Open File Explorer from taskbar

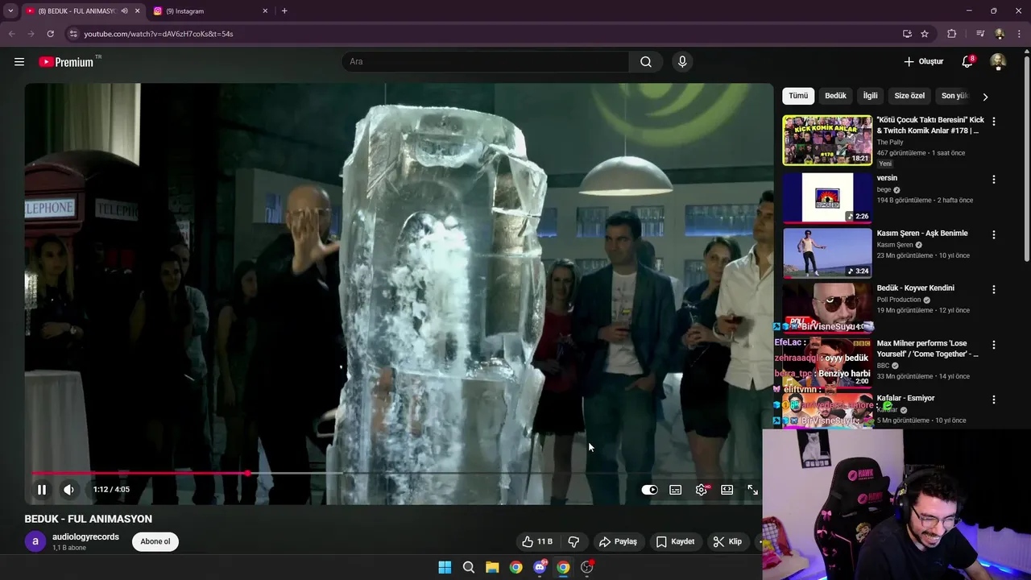click(x=492, y=567)
